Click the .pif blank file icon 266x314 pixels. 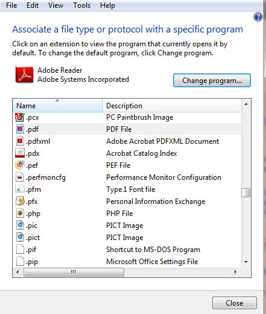(20, 250)
